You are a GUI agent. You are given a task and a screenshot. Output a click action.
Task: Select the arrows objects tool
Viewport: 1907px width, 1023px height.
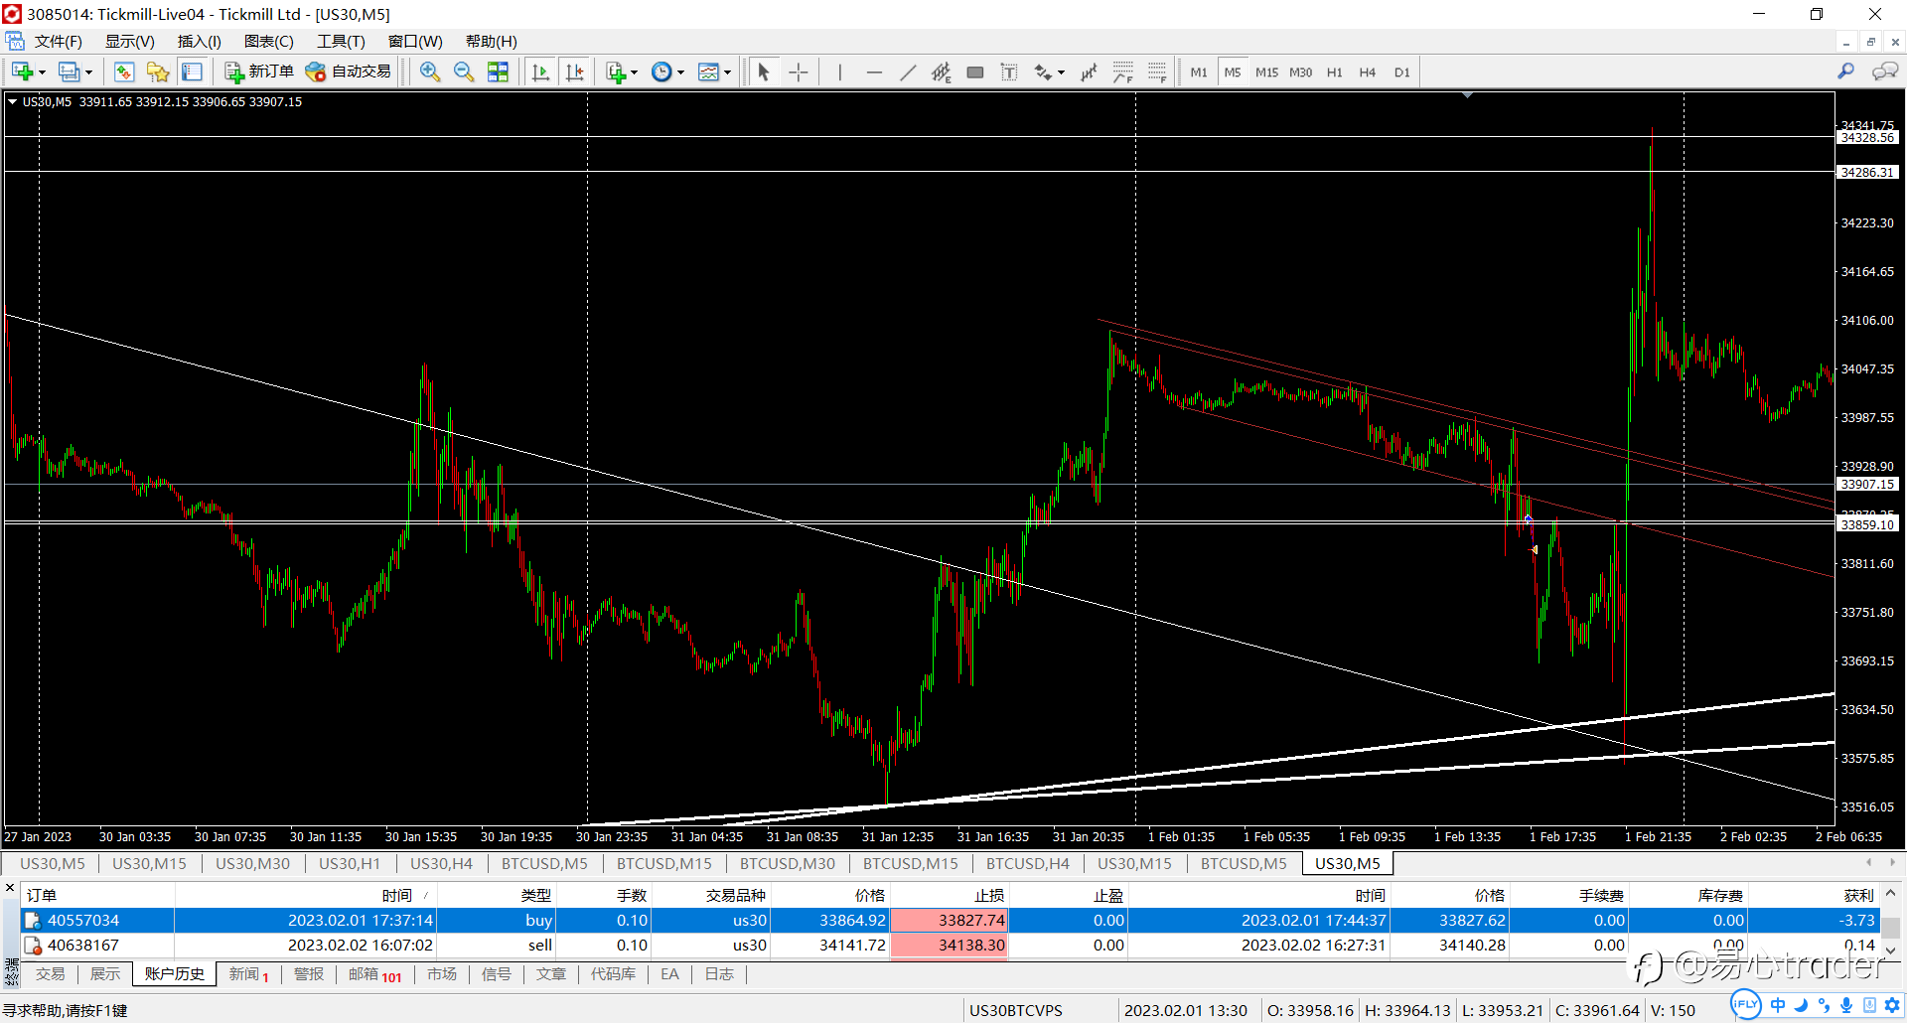click(1043, 72)
